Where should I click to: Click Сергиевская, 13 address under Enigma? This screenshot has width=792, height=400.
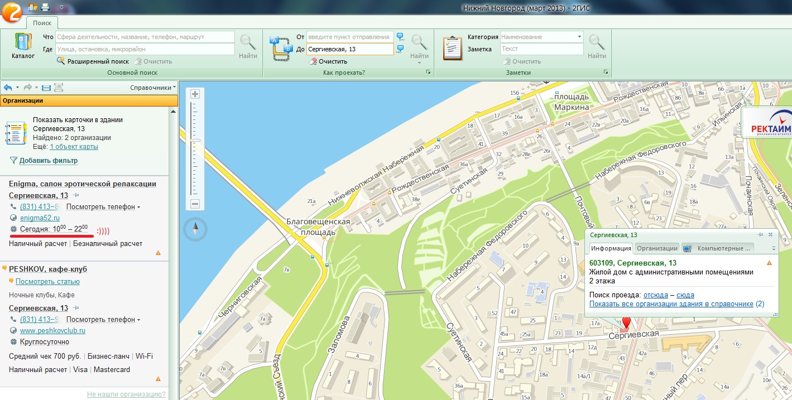pyautogui.click(x=39, y=195)
